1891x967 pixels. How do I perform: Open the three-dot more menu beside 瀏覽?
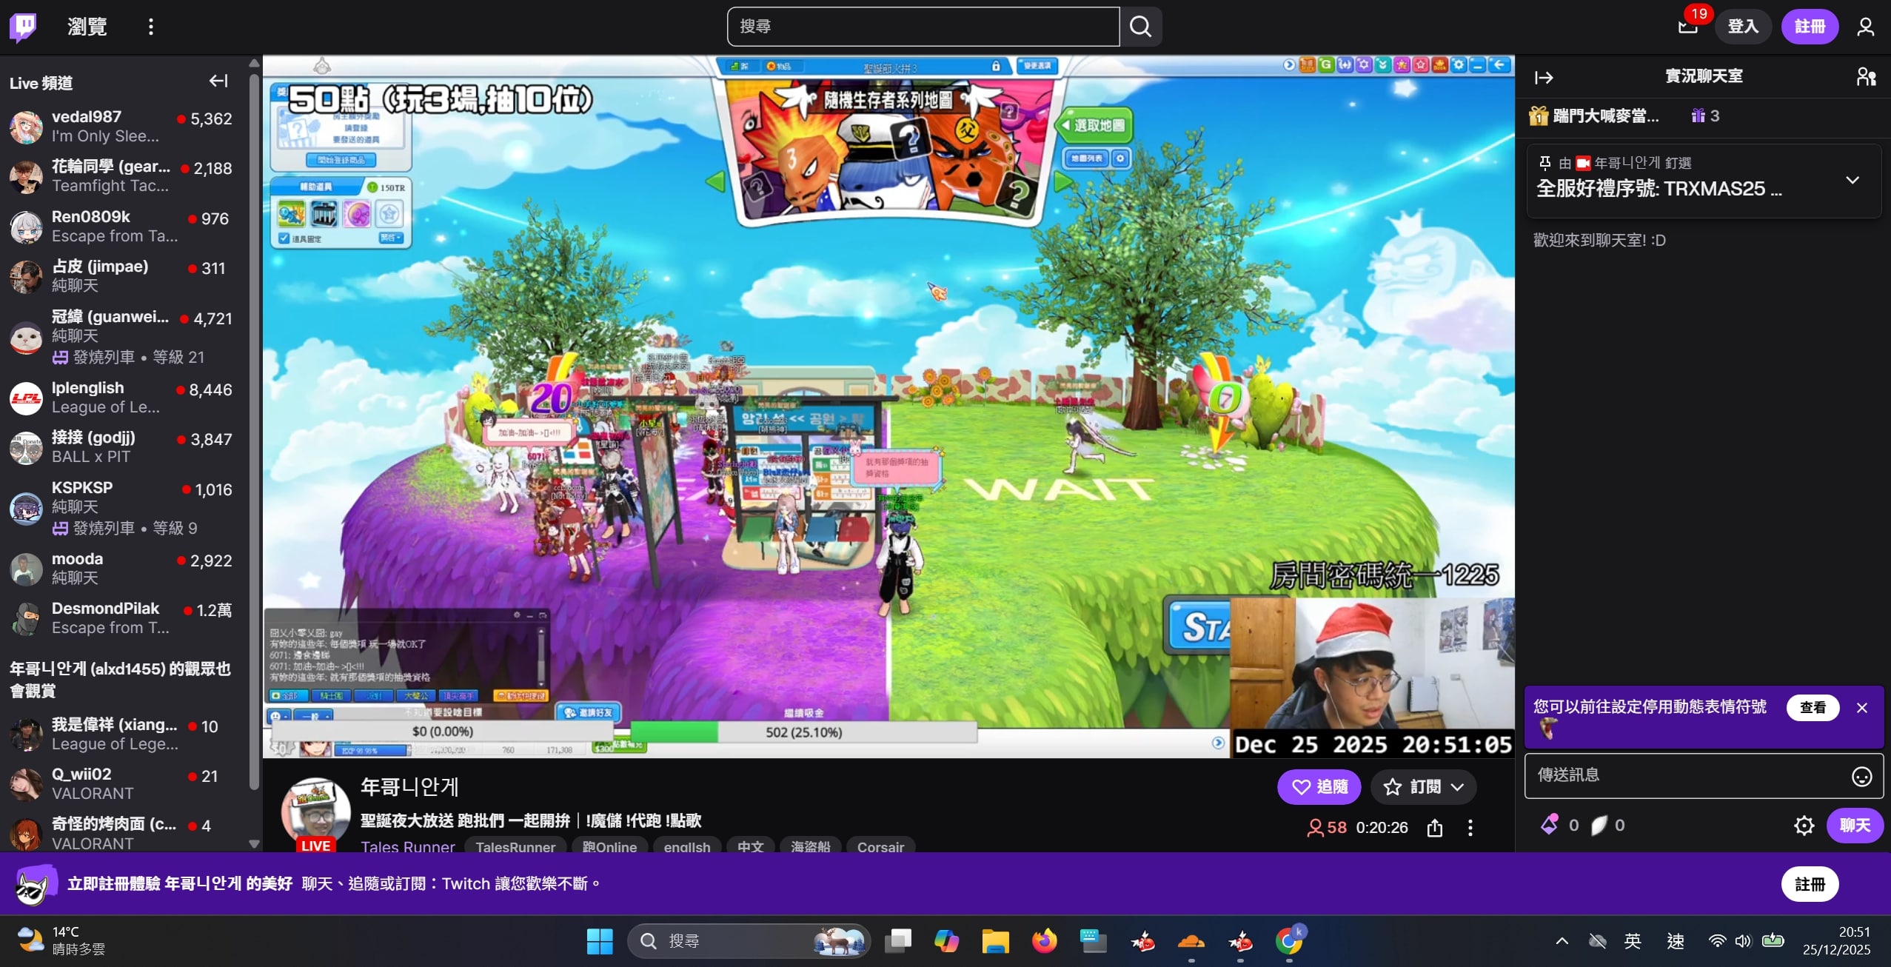[x=151, y=27]
